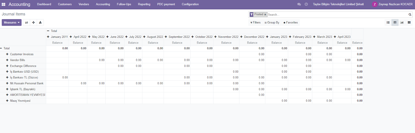Open the Favorites dropdown
Screen dimensions: 415x133
[290, 23]
